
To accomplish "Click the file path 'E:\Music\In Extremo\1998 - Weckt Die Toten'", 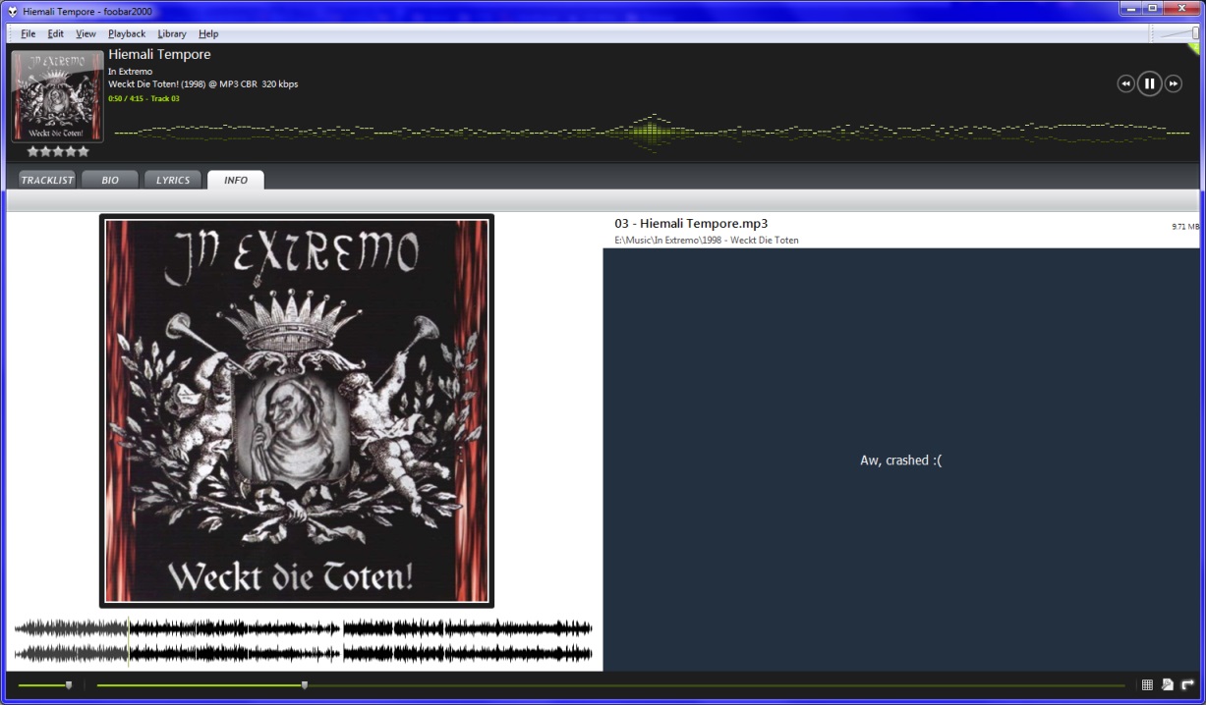I will pos(707,241).
